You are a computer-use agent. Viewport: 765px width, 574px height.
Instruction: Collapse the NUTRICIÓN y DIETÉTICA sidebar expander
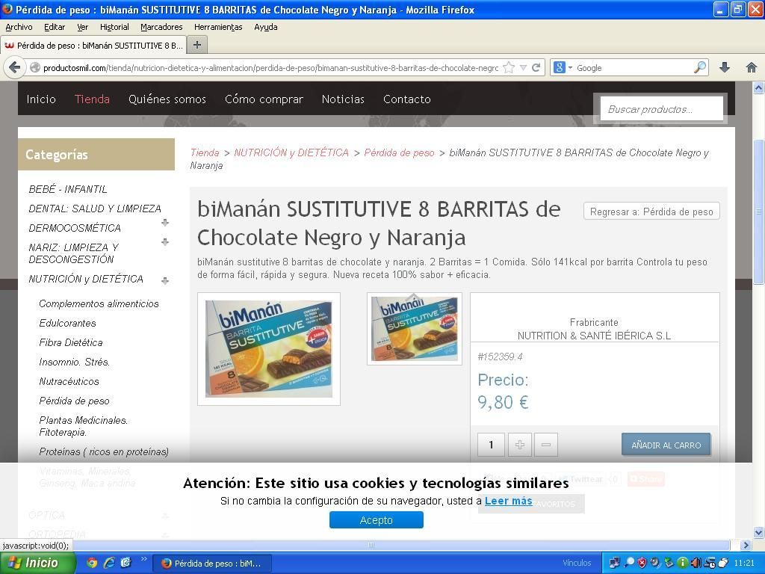tap(165, 281)
